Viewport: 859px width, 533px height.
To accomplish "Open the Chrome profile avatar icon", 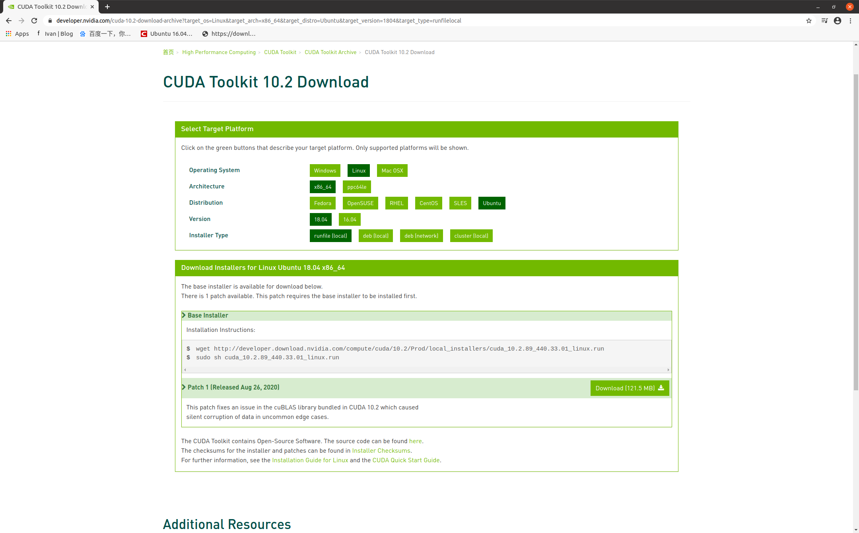I will coord(838,21).
